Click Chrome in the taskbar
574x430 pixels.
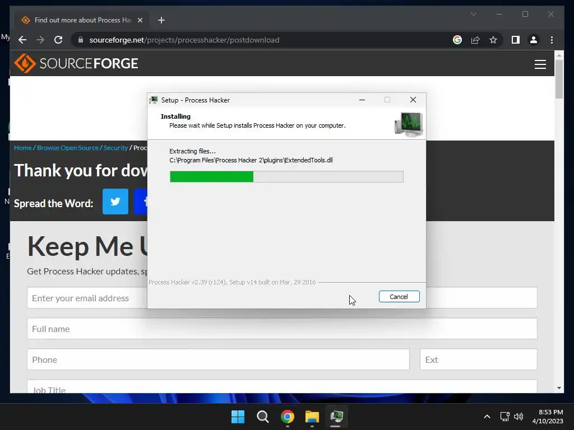[288, 417]
